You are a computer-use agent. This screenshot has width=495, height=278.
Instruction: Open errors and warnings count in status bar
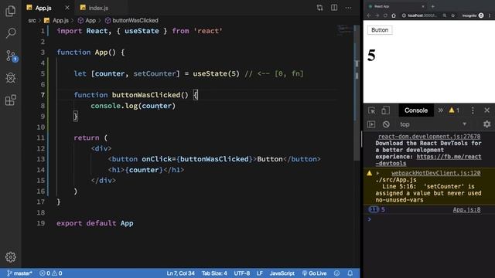pyautogui.click(x=51, y=273)
